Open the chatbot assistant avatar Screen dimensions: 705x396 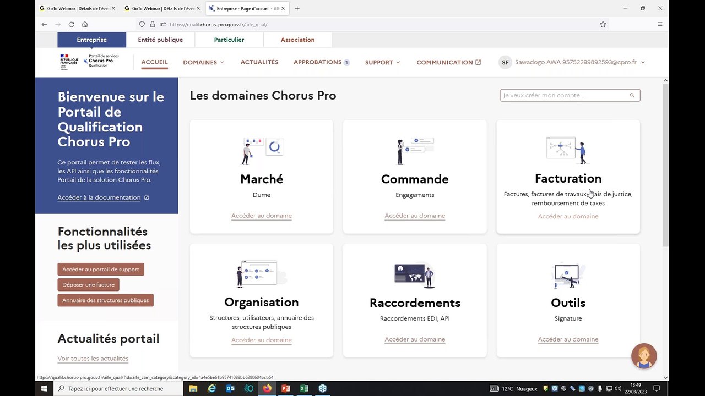pos(644,356)
